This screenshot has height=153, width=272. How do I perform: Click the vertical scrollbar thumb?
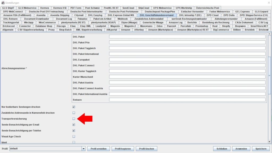tap(269, 75)
